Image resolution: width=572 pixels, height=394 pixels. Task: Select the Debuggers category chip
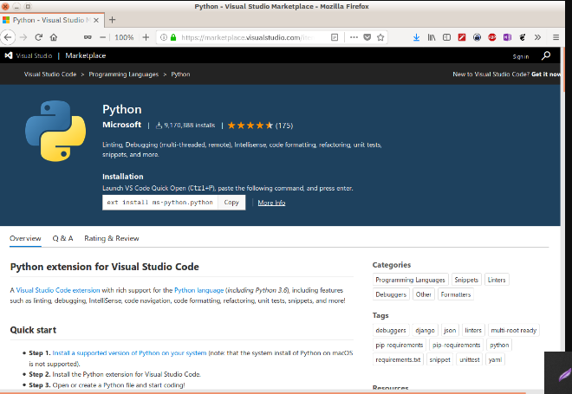point(391,294)
